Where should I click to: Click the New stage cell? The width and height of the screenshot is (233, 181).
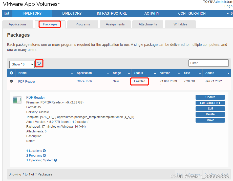pos(116,81)
